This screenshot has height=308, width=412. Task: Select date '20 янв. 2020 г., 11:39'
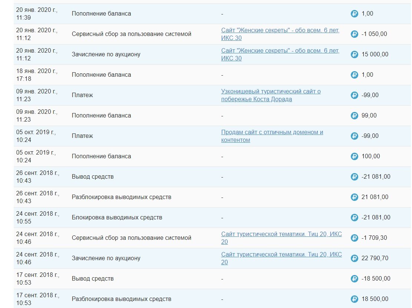(x=37, y=14)
